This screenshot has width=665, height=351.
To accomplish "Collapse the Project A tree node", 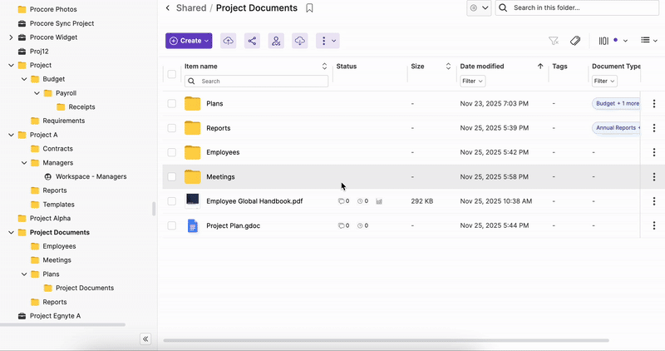I will click(x=11, y=135).
